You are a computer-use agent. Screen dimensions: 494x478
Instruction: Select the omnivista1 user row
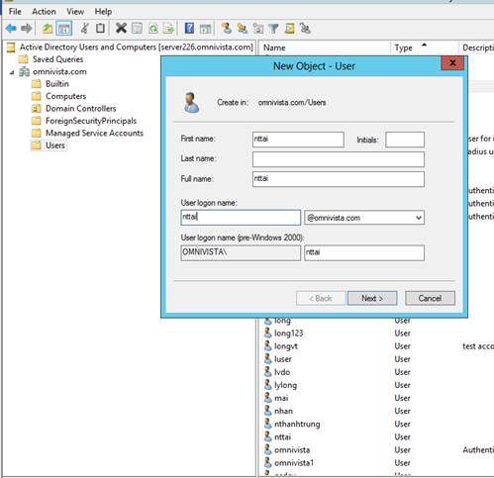tap(294, 462)
